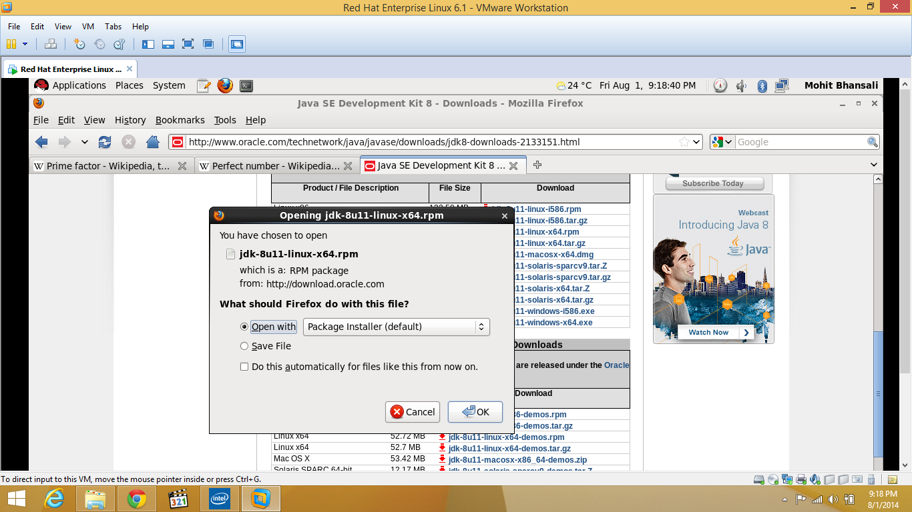Open the GNOME System menu
The height and width of the screenshot is (512, 912).
[169, 85]
